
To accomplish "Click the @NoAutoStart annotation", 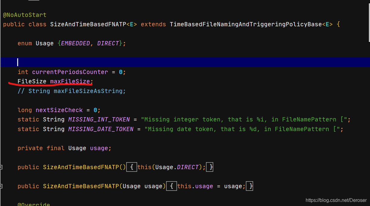I will [x=25, y=15].
